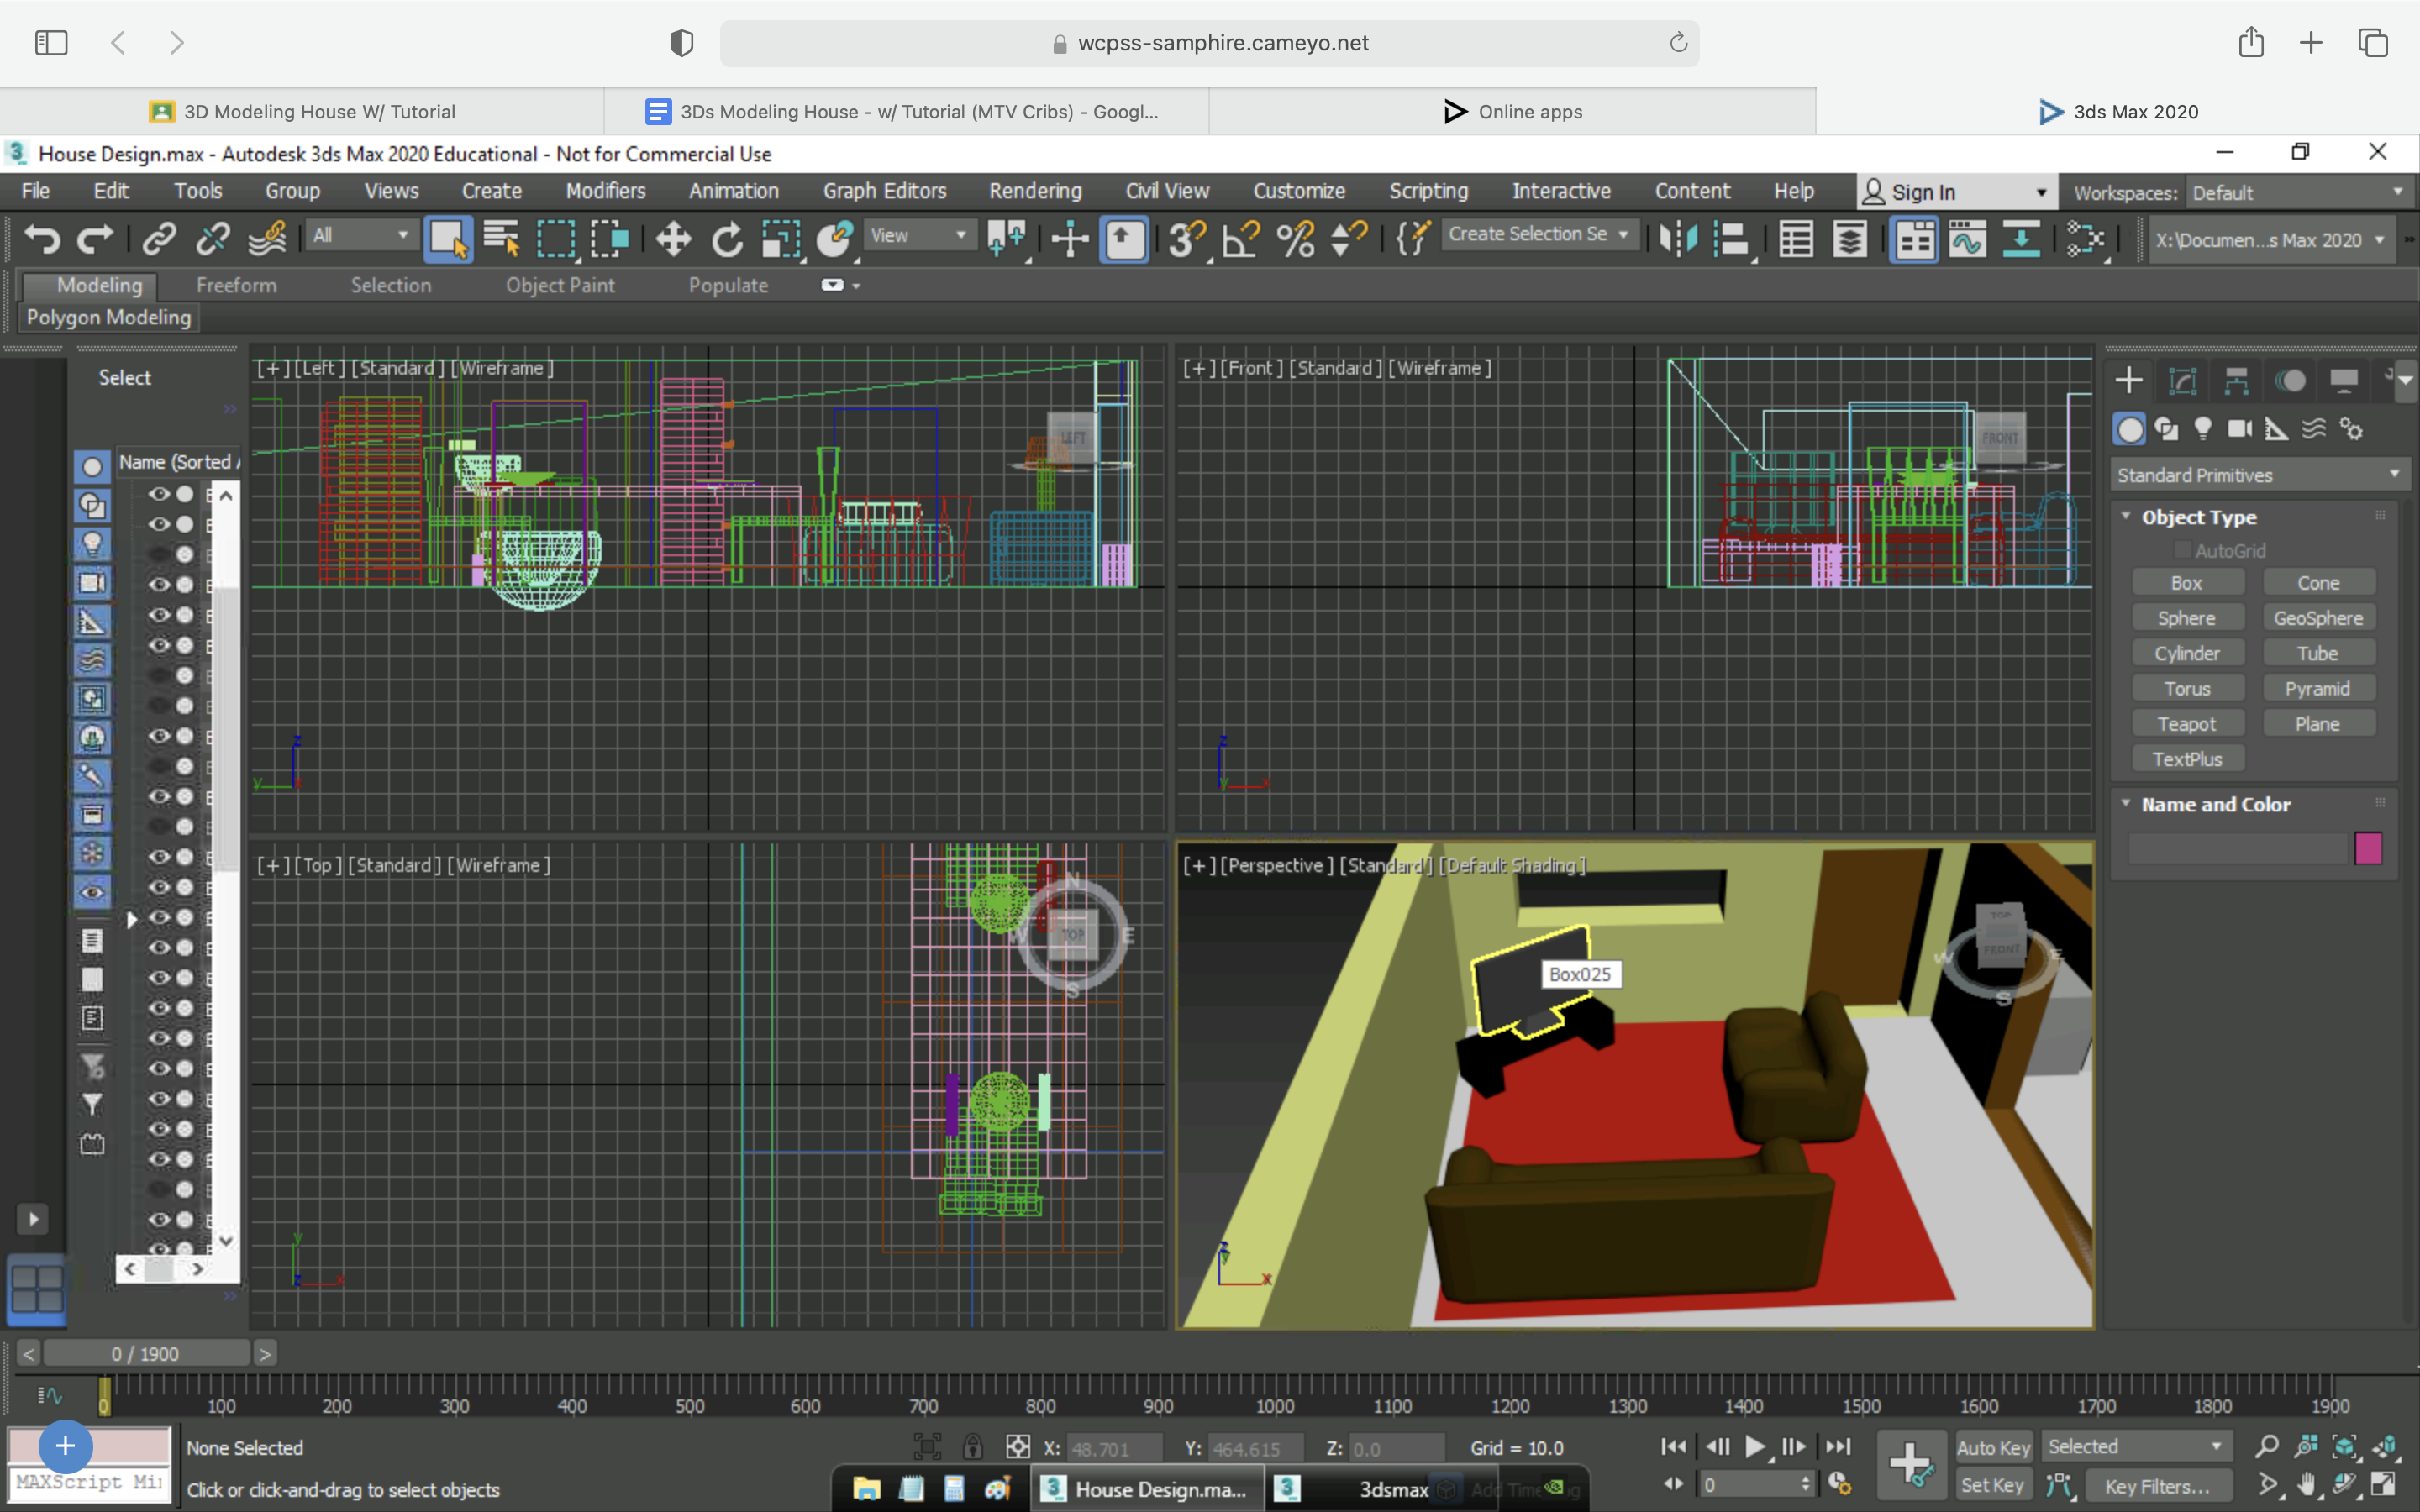Screen dimensions: 2420x1512
Task: Switch to the Freeform ribbon tab
Action: 236,285
